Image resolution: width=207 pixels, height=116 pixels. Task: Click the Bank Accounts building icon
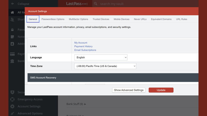(12, 61)
